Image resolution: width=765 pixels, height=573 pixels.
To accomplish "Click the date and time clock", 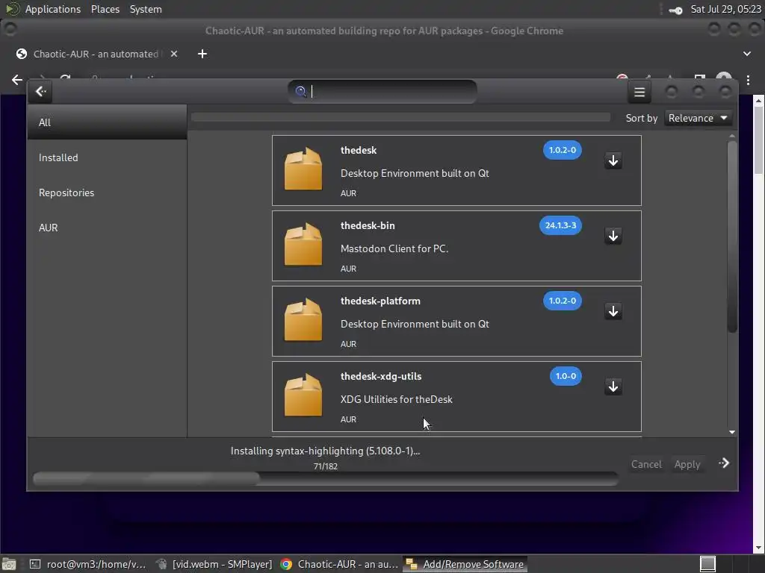I will 725,9.
